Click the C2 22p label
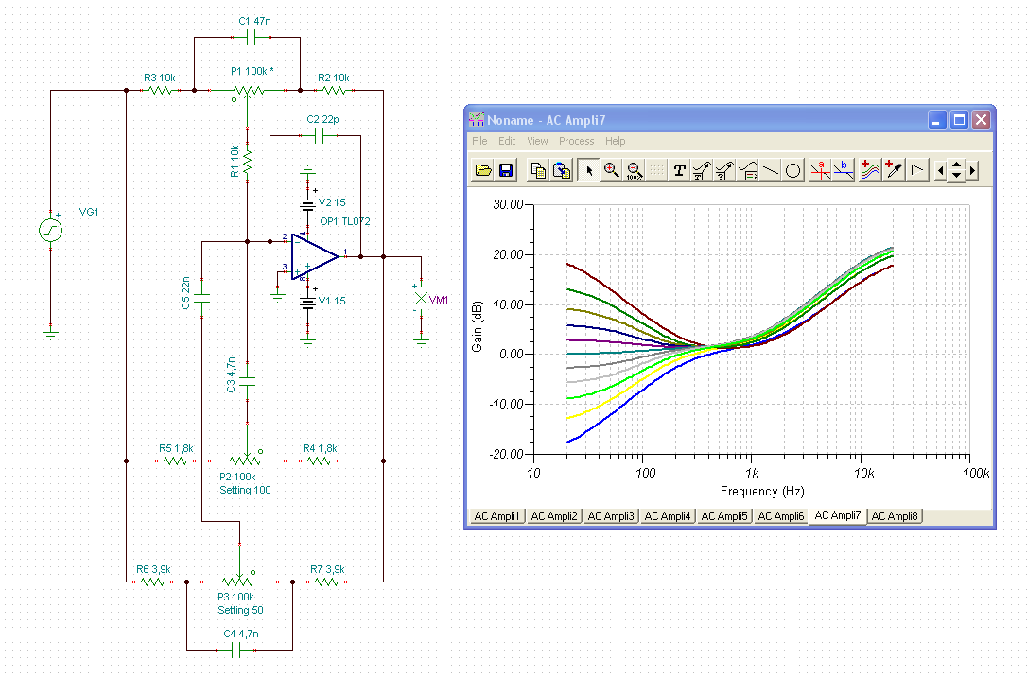The height and width of the screenshot is (678, 1027). [x=322, y=119]
